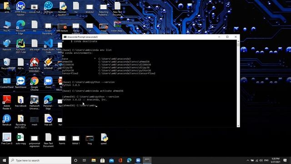Select the harris file on desktop
This screenshot has height=164, width=291.
pyautogui.click(x=62, y=140)
